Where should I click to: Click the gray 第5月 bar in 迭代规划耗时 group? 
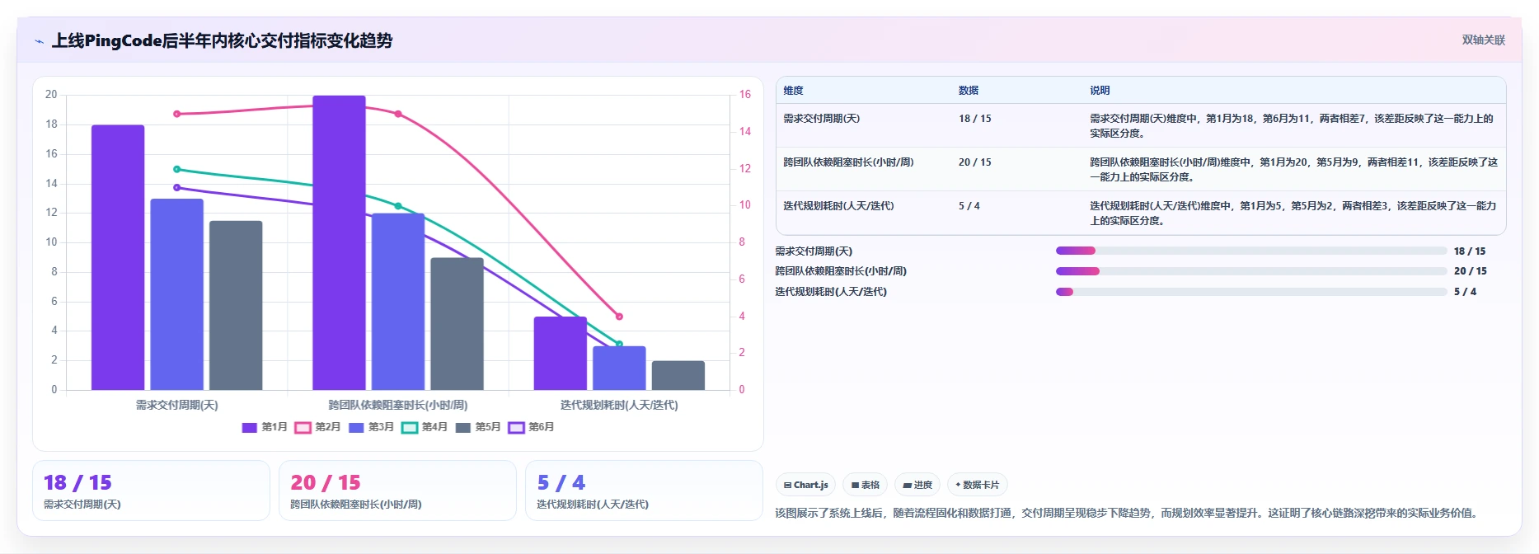pyautogui.click(x=678, y=375)
